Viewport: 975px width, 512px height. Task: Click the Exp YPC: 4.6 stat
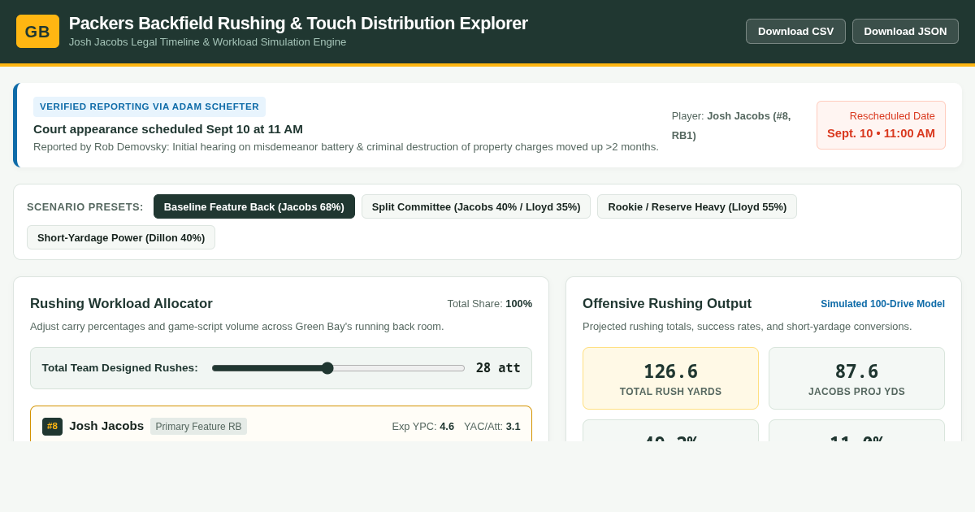(x=422, y=427)
